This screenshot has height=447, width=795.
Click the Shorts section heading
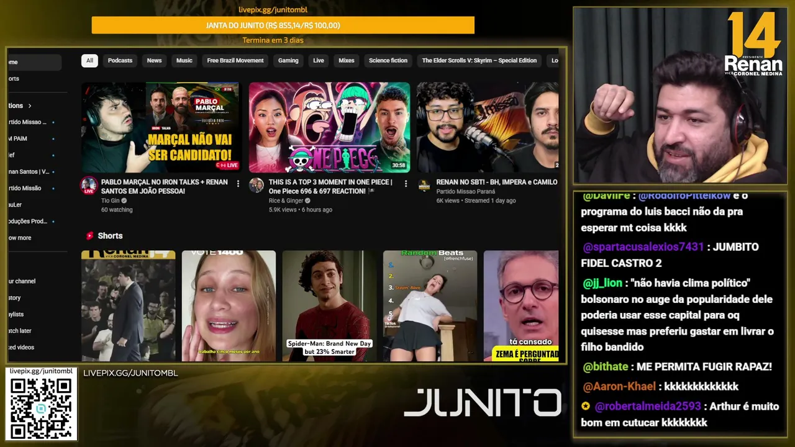[x=110, y=236]
